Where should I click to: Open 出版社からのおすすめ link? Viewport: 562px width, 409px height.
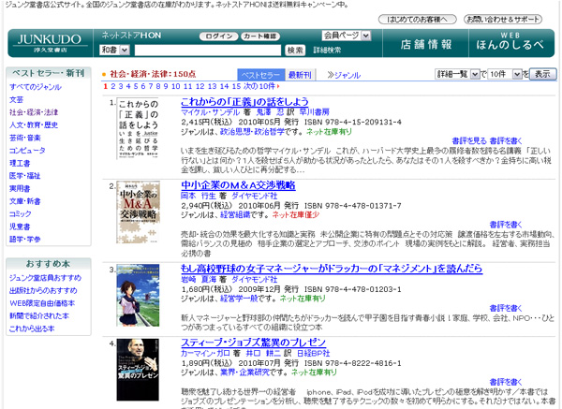pyautogui.click(x=43, y=290)
